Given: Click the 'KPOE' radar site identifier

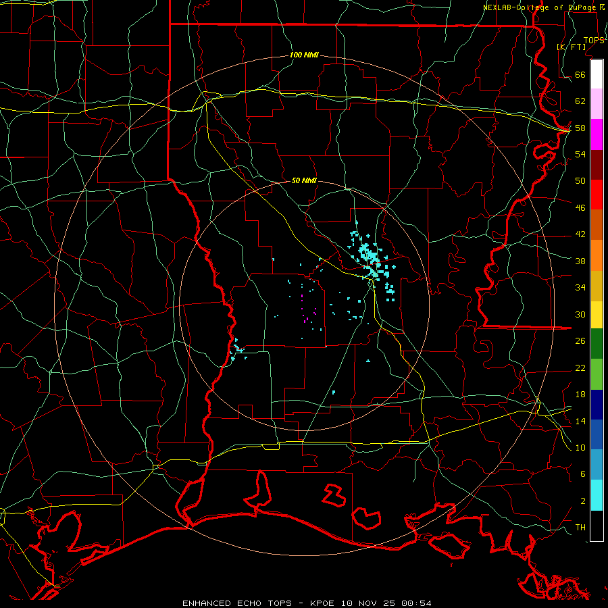Looking at the screenshot, I should (322, 603).
